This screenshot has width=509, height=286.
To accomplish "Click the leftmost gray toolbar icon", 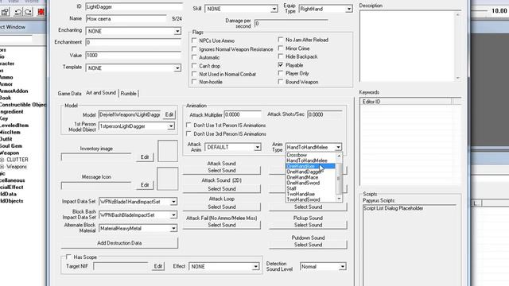I will (x=5, y=12).
